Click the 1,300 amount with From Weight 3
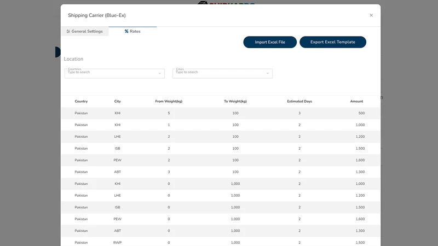 [x=360, y=172]
